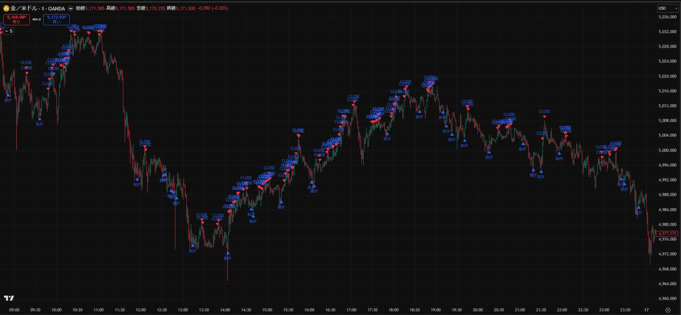Click the BUY arrow marker just after 20:00
Screen dimensions: 681x315
(x=489, y=152)
